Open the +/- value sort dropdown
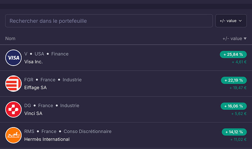Screen dimensions: 252x149 tap(231, 21)
